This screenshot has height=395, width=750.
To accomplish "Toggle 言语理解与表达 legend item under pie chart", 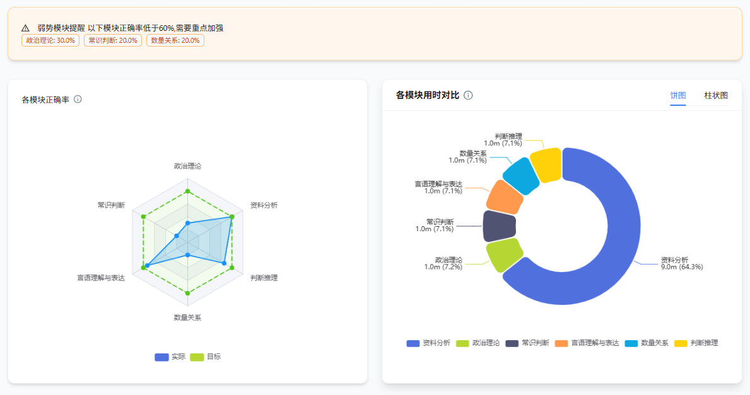I will (587, 343).
